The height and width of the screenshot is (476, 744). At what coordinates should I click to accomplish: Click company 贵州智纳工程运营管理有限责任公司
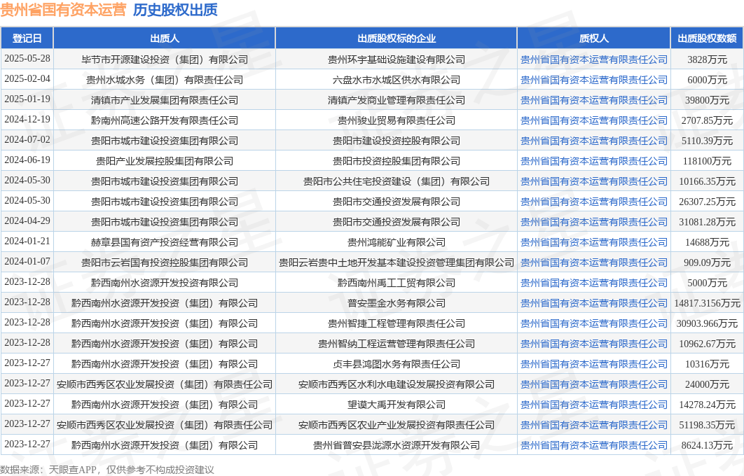[397, 344]
